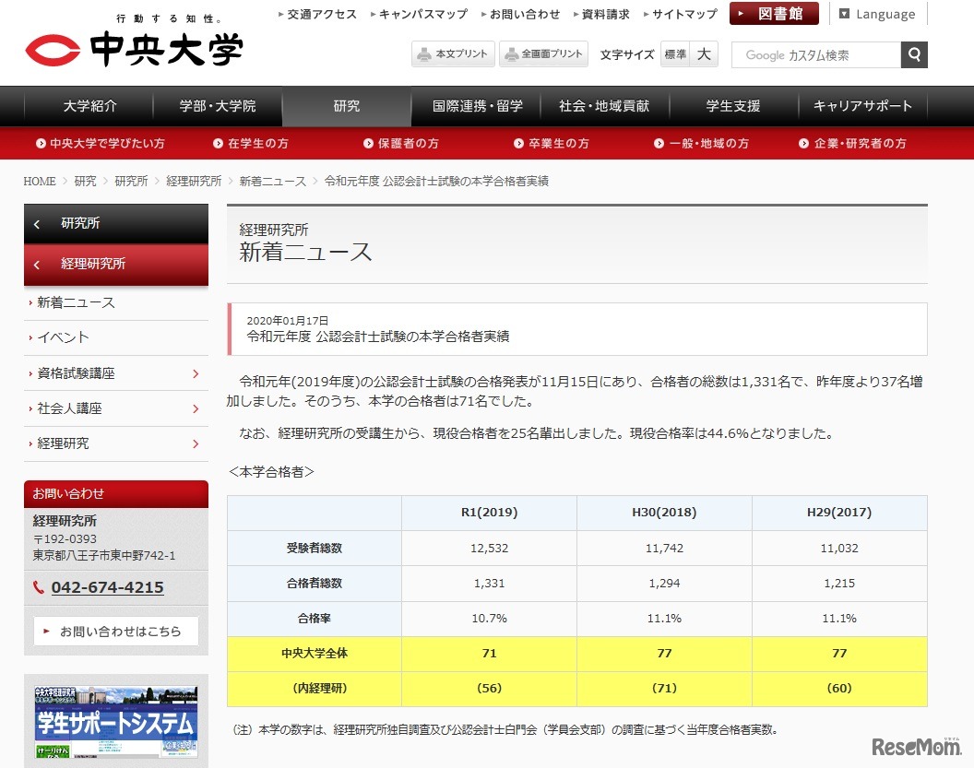This screenshot has width=974, height=768.
Task: Open the Language selector
Action: coord(876,14)
